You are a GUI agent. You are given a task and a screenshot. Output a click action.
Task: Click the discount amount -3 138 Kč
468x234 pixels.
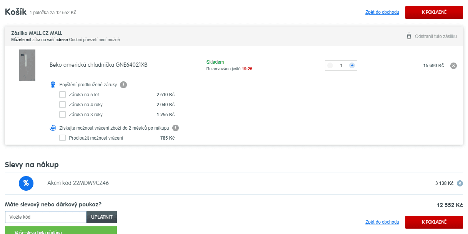(x=444, y=183)
